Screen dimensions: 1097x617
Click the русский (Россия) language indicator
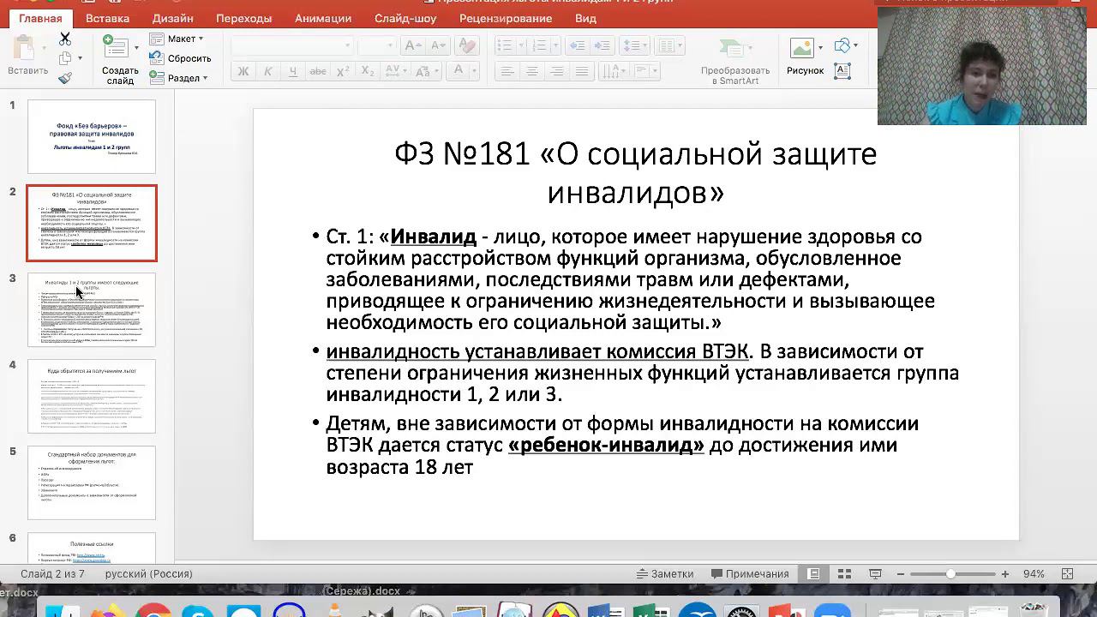[x=149, y=574]
